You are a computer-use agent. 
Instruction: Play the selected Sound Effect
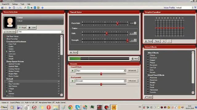(73, 71)
